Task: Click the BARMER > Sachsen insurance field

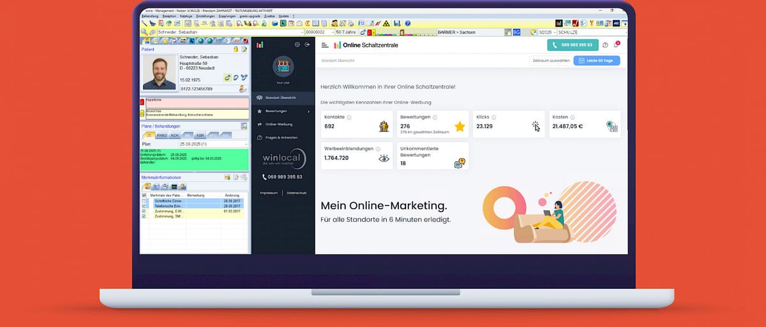Action: pos(470,32)
